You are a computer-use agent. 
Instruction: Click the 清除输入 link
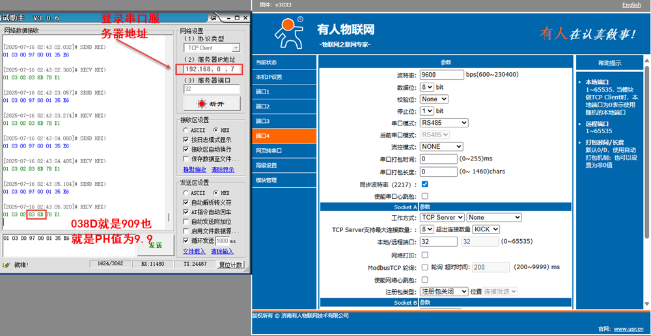pos(222,252)
